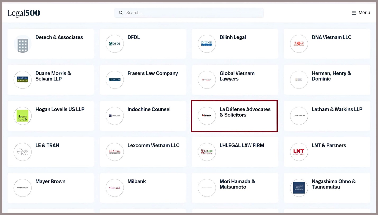The height and width of the screenshot is (215, 378).
Task: Click the Duane Morris & Selvam logo
Action: [22, 80]
